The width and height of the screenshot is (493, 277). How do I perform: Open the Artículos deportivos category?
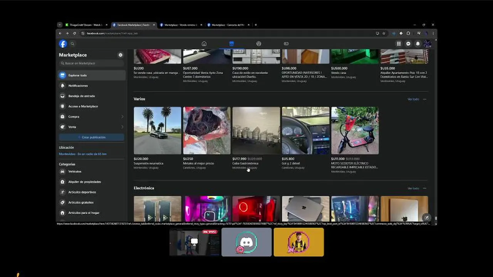click(x=92, y=192)
